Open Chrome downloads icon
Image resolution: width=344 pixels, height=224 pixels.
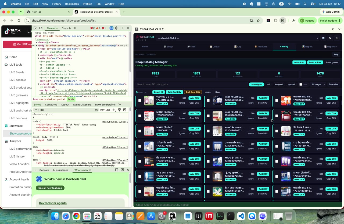pyautogui.click(x=293, y=20)
